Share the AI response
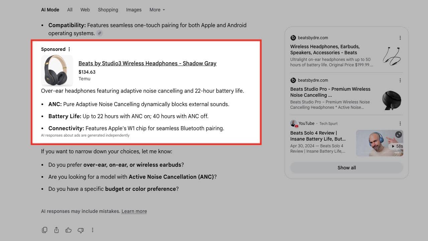This screenshot has width=428, height=241. [57, 230]
